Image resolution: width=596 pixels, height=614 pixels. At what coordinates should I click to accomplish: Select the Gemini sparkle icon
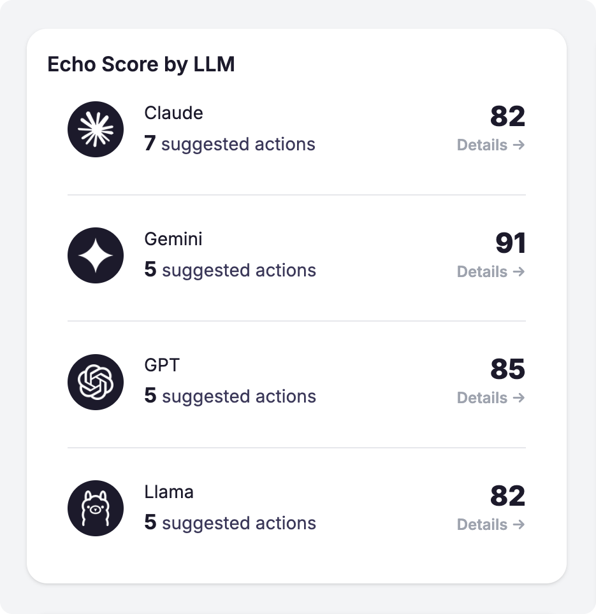point(96,255)
